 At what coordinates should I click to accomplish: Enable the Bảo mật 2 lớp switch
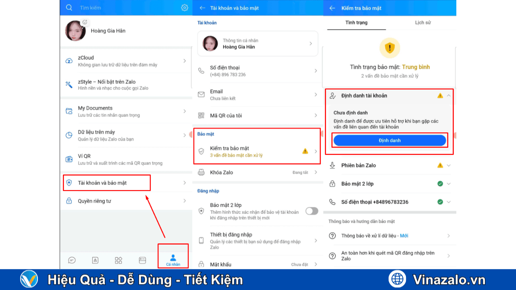(312, 211)
